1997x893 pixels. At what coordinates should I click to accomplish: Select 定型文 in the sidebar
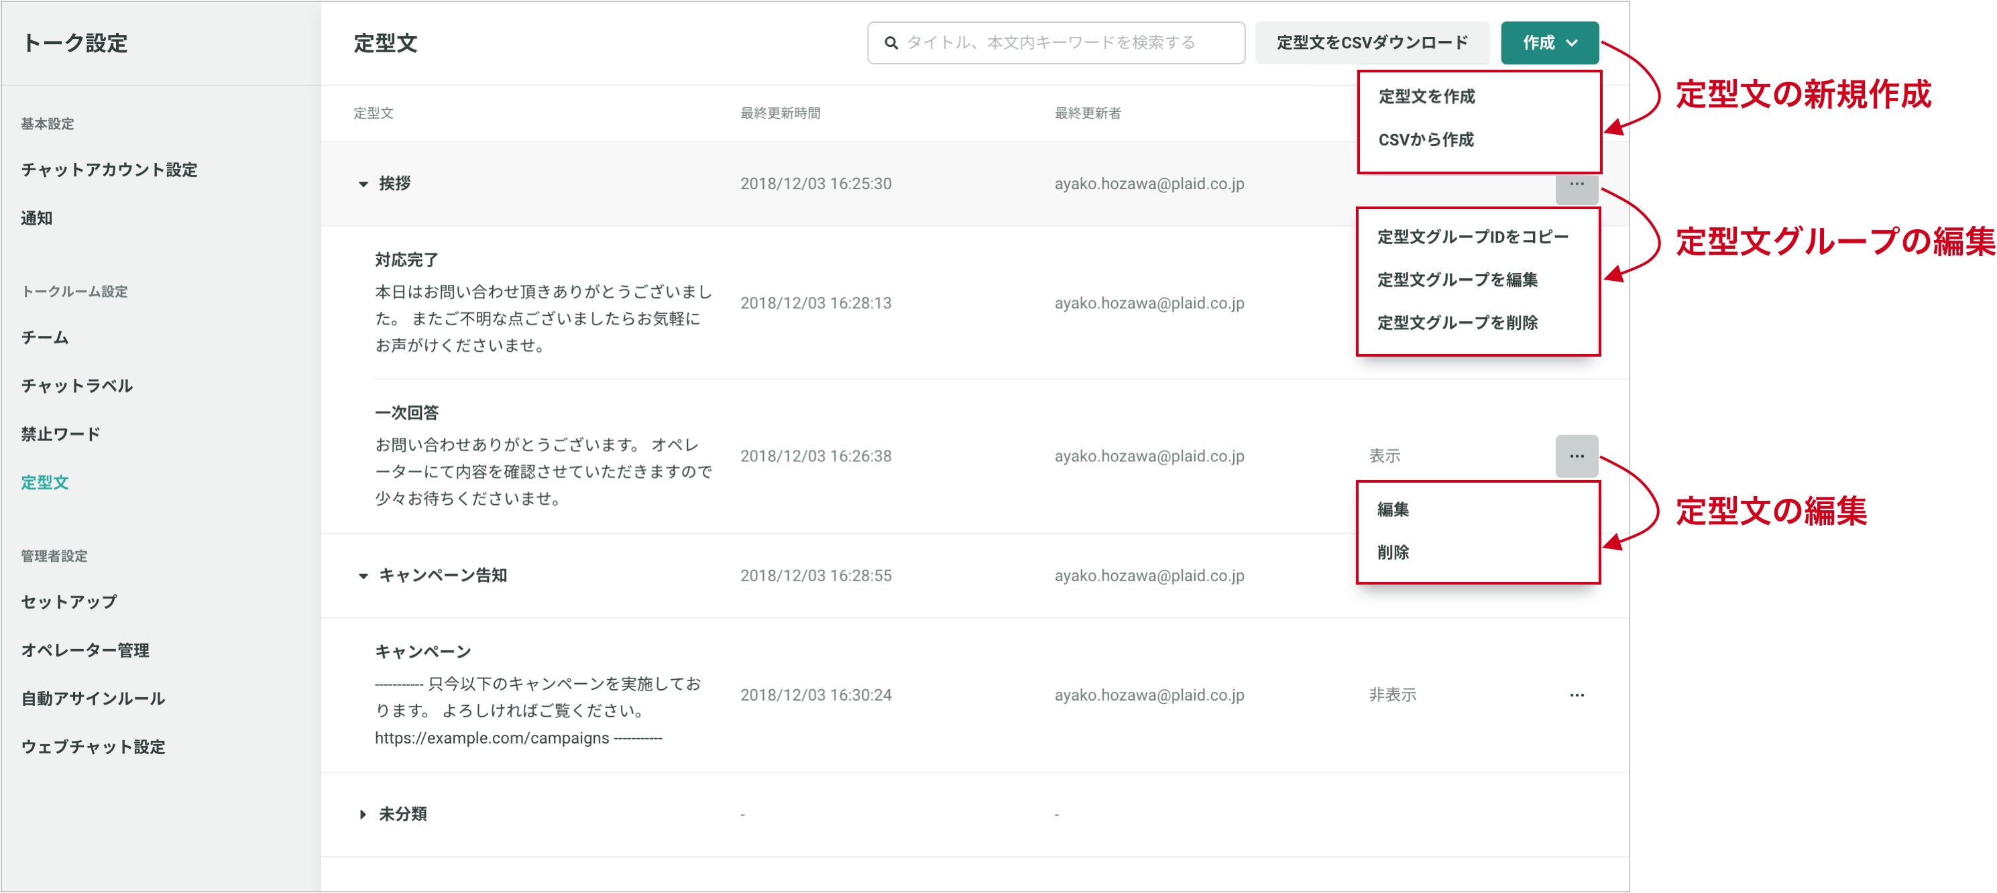click(x=45, y=482)
